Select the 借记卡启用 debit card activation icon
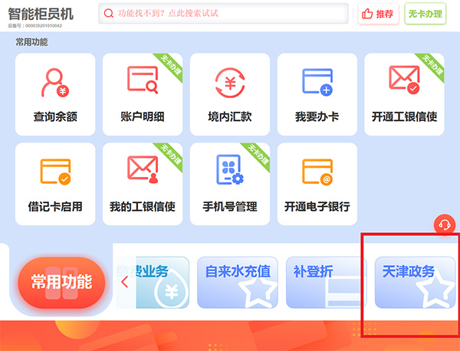Screen dimensions: 460x351 point(55,172)
